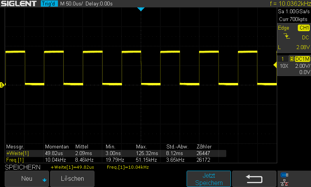The width and height of the screenshot is (311, 187).
Task: Click the DC1M coupling badge
Action: (x=302, y=59)
